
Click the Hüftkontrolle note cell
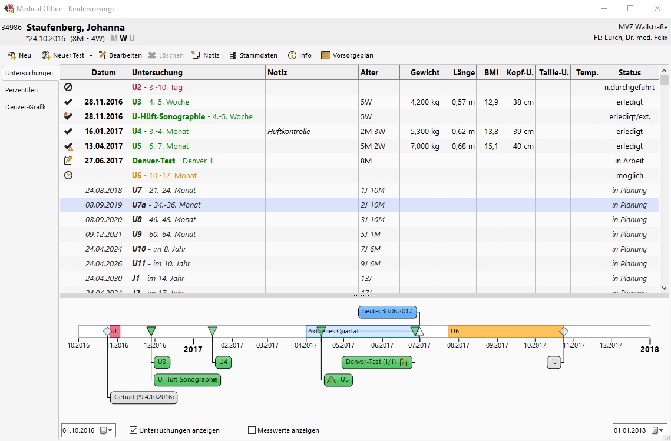point(312,131)
